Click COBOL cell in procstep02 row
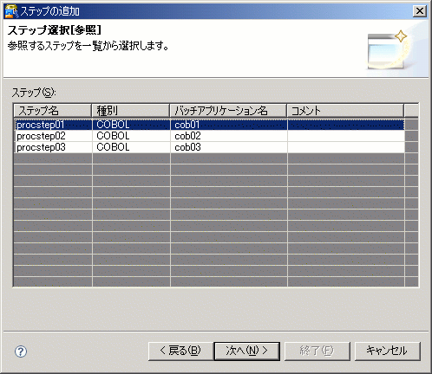Screen dimensions: 432x374 click(x=131, y=136)
